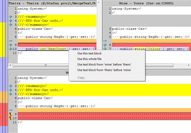Click '/// <summary>' line in Merged pane
191x133 pixels.
104,86
